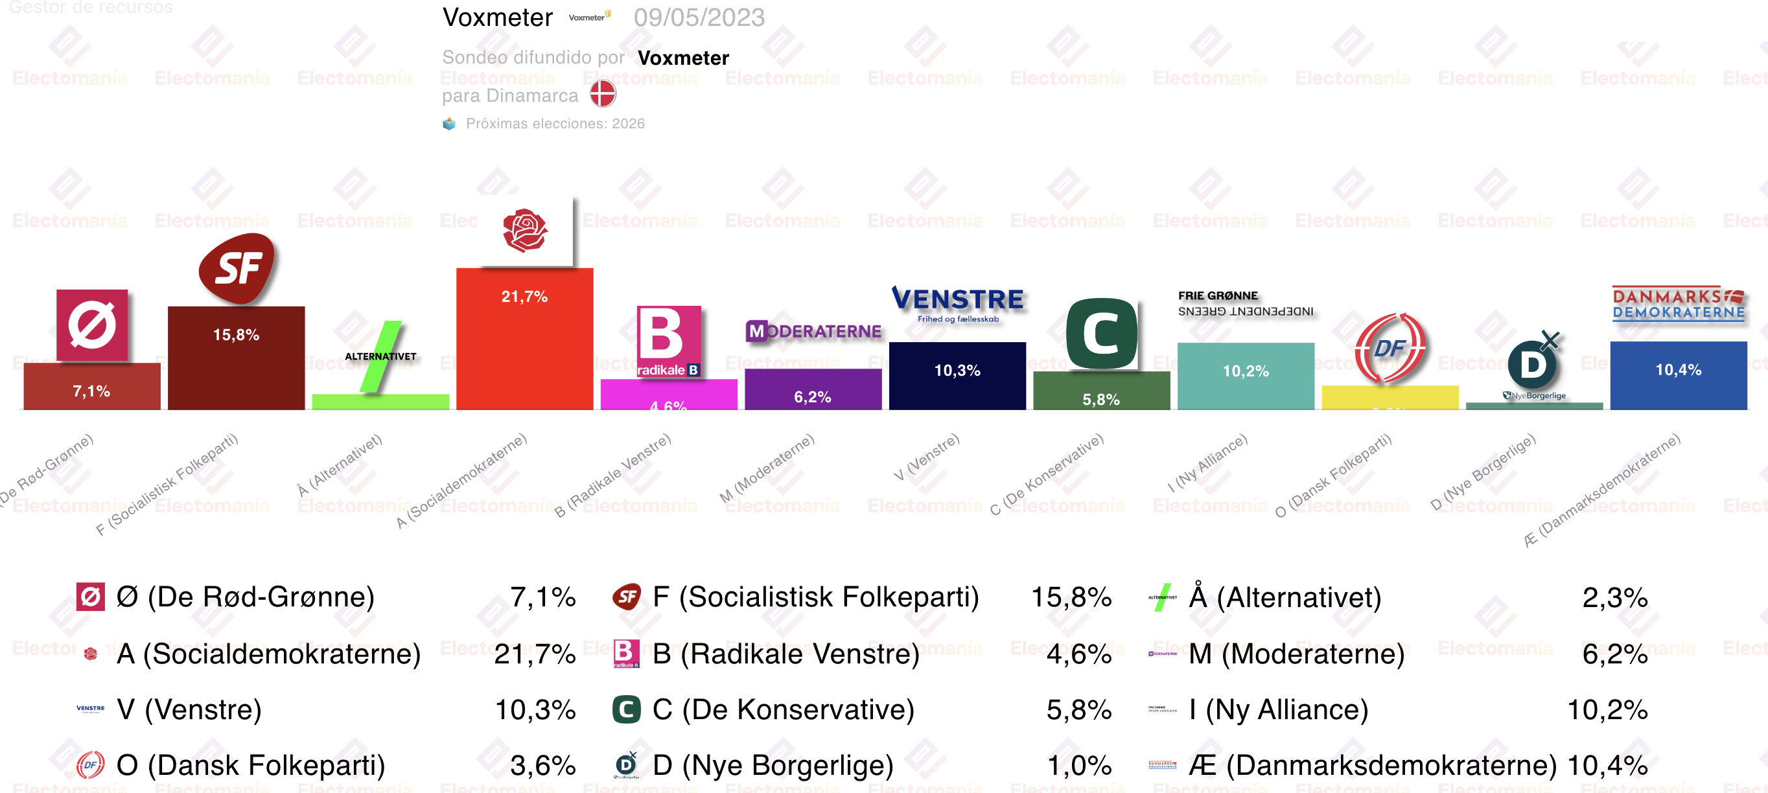Click the Socialdemokraterne rose logo

525,231
